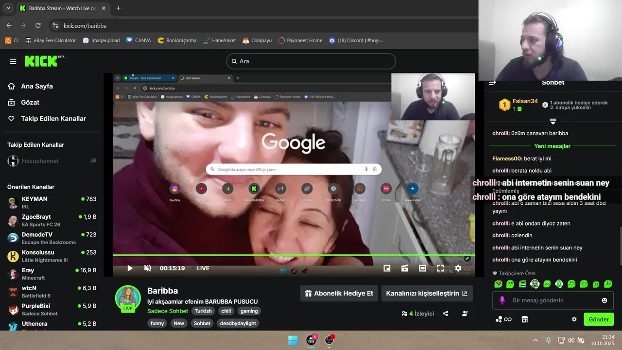Open the DemodeTV recommended channel
This screenshot has width=622, height=350.
coord(52,238)
